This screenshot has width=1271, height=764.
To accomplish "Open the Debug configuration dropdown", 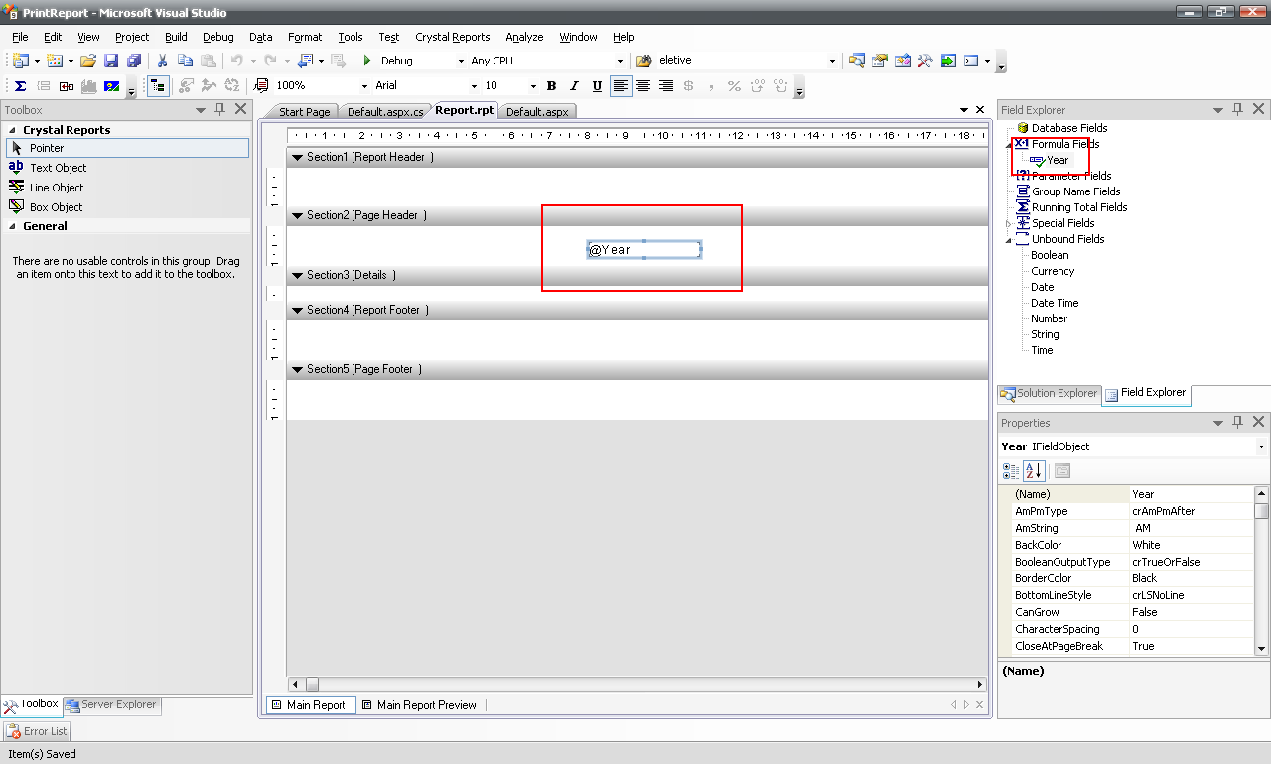I will point(460,61).
